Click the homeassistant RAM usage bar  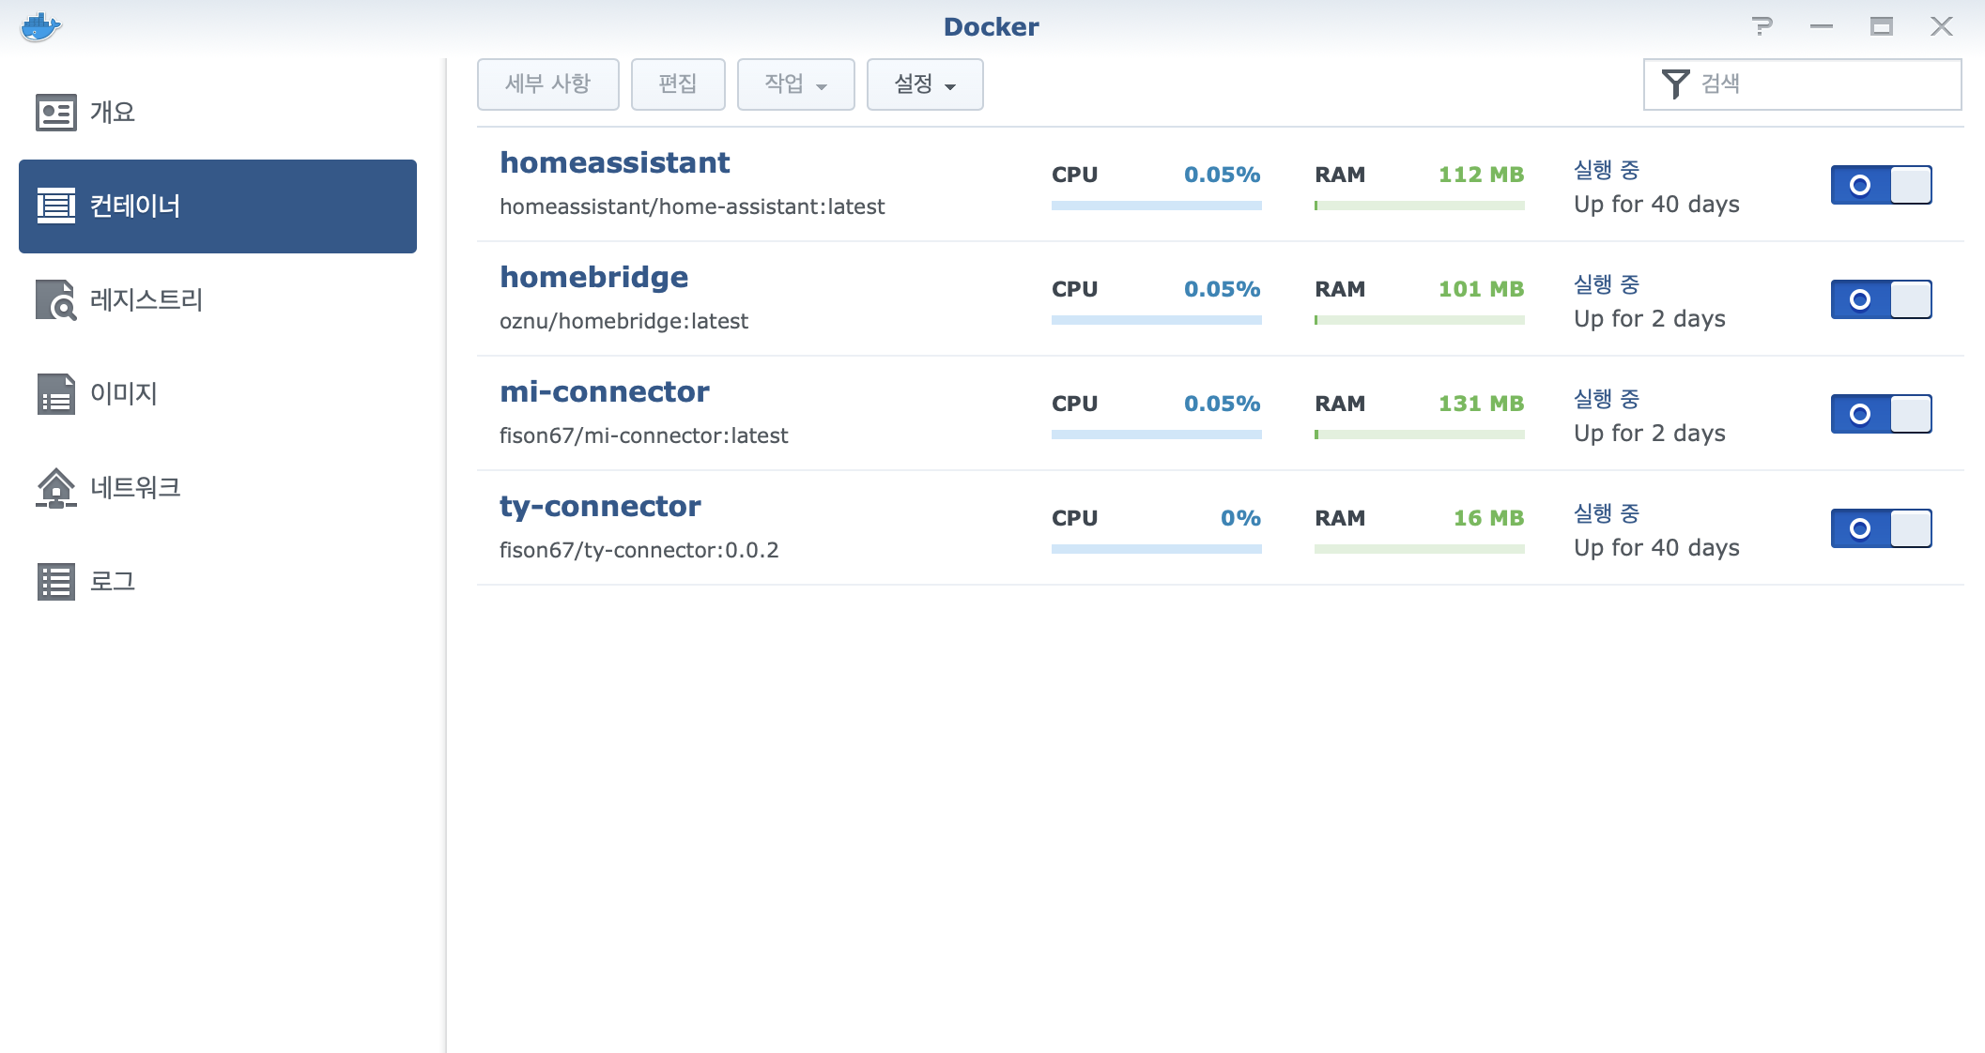(x=1419, y=206)
